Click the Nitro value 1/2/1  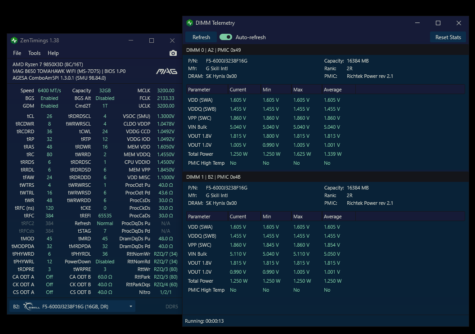tap(166, 292)
